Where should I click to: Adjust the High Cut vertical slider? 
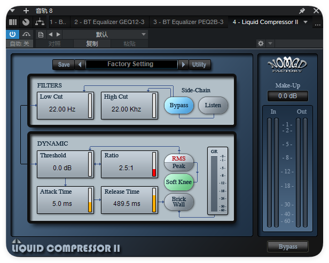point(154,106)
